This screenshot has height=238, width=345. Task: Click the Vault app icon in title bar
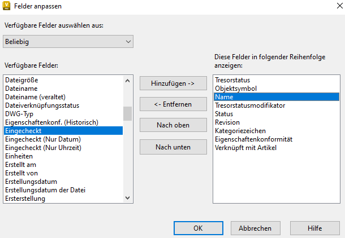point(7,7)
